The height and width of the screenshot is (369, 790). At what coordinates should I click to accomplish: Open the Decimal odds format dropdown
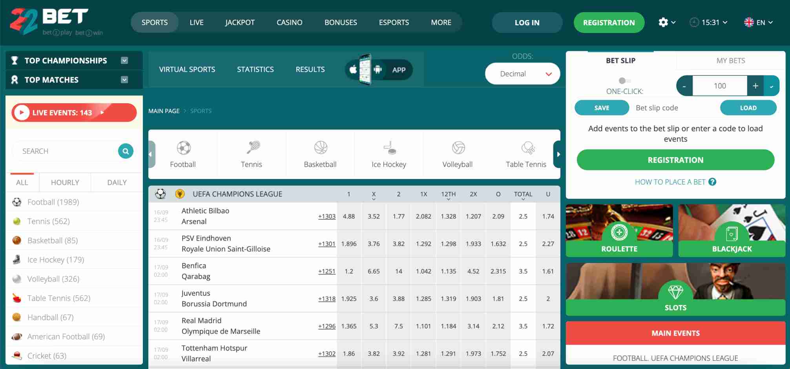[522, 73]
